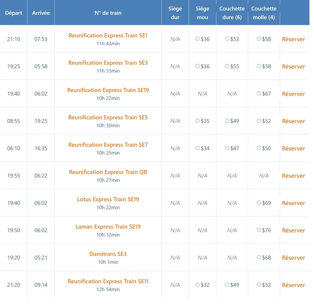
Task: Click arrival time 16:35
Action: (41, 148)
